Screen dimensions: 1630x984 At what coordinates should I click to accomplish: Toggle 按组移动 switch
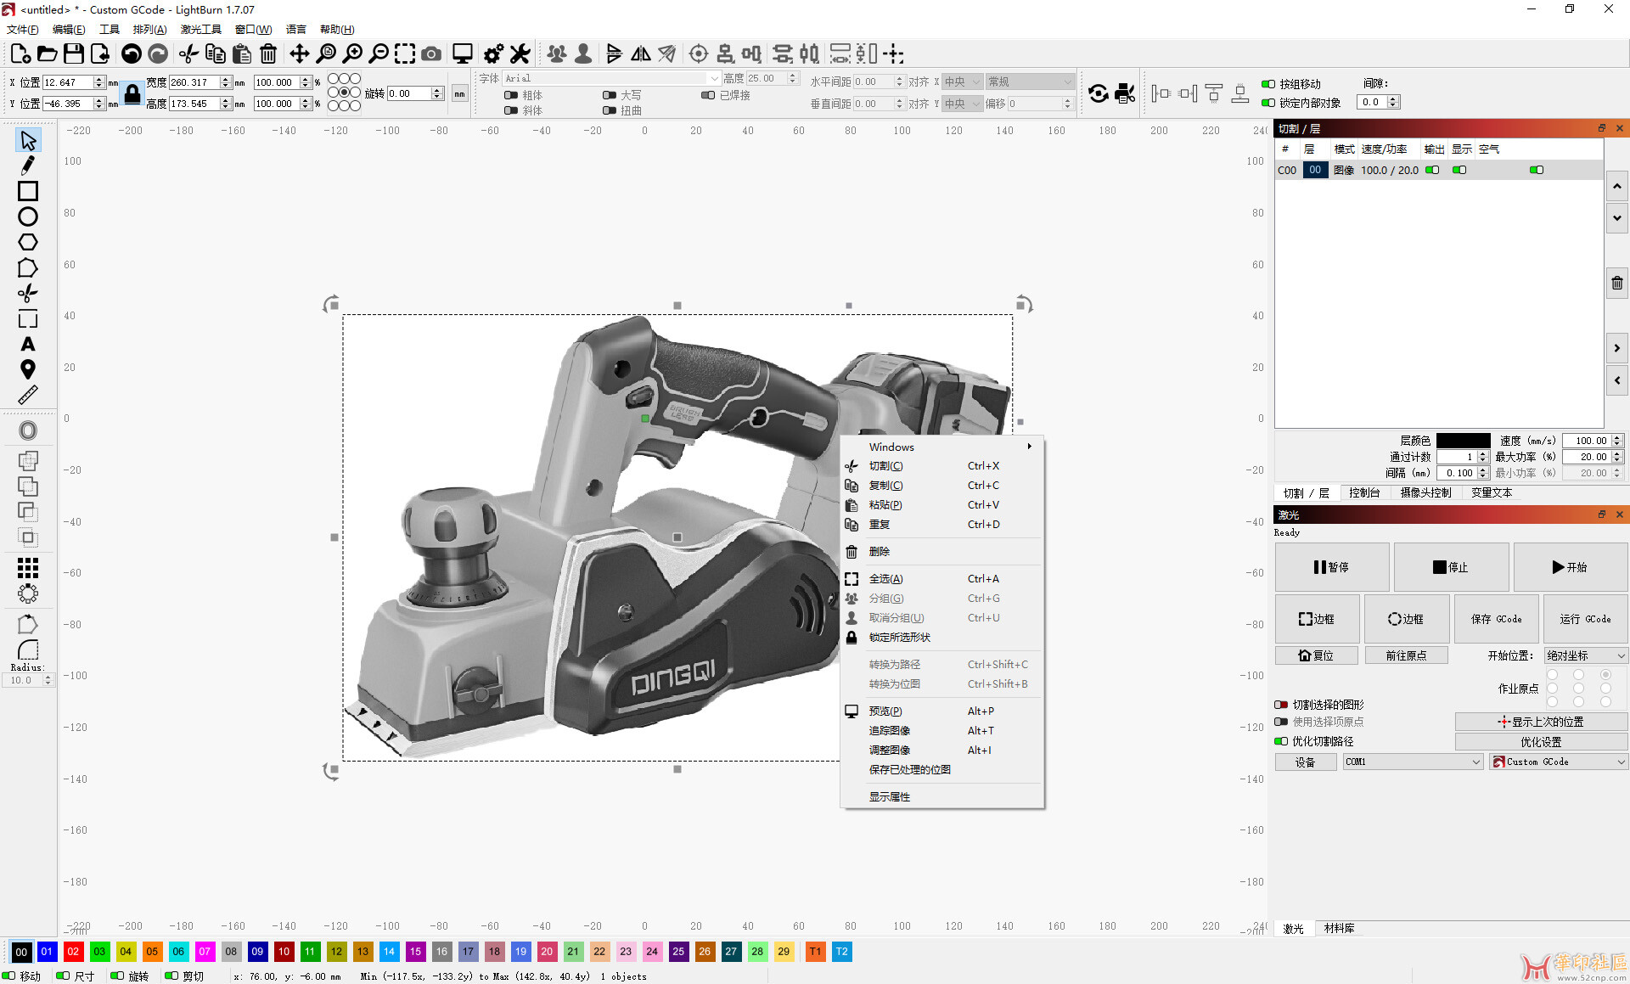click(x=1268, y=84)
